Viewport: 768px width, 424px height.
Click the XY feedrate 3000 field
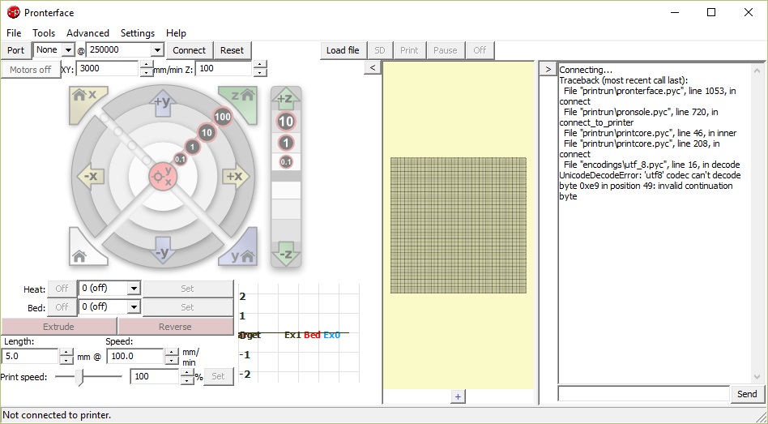tap(108, 69)
